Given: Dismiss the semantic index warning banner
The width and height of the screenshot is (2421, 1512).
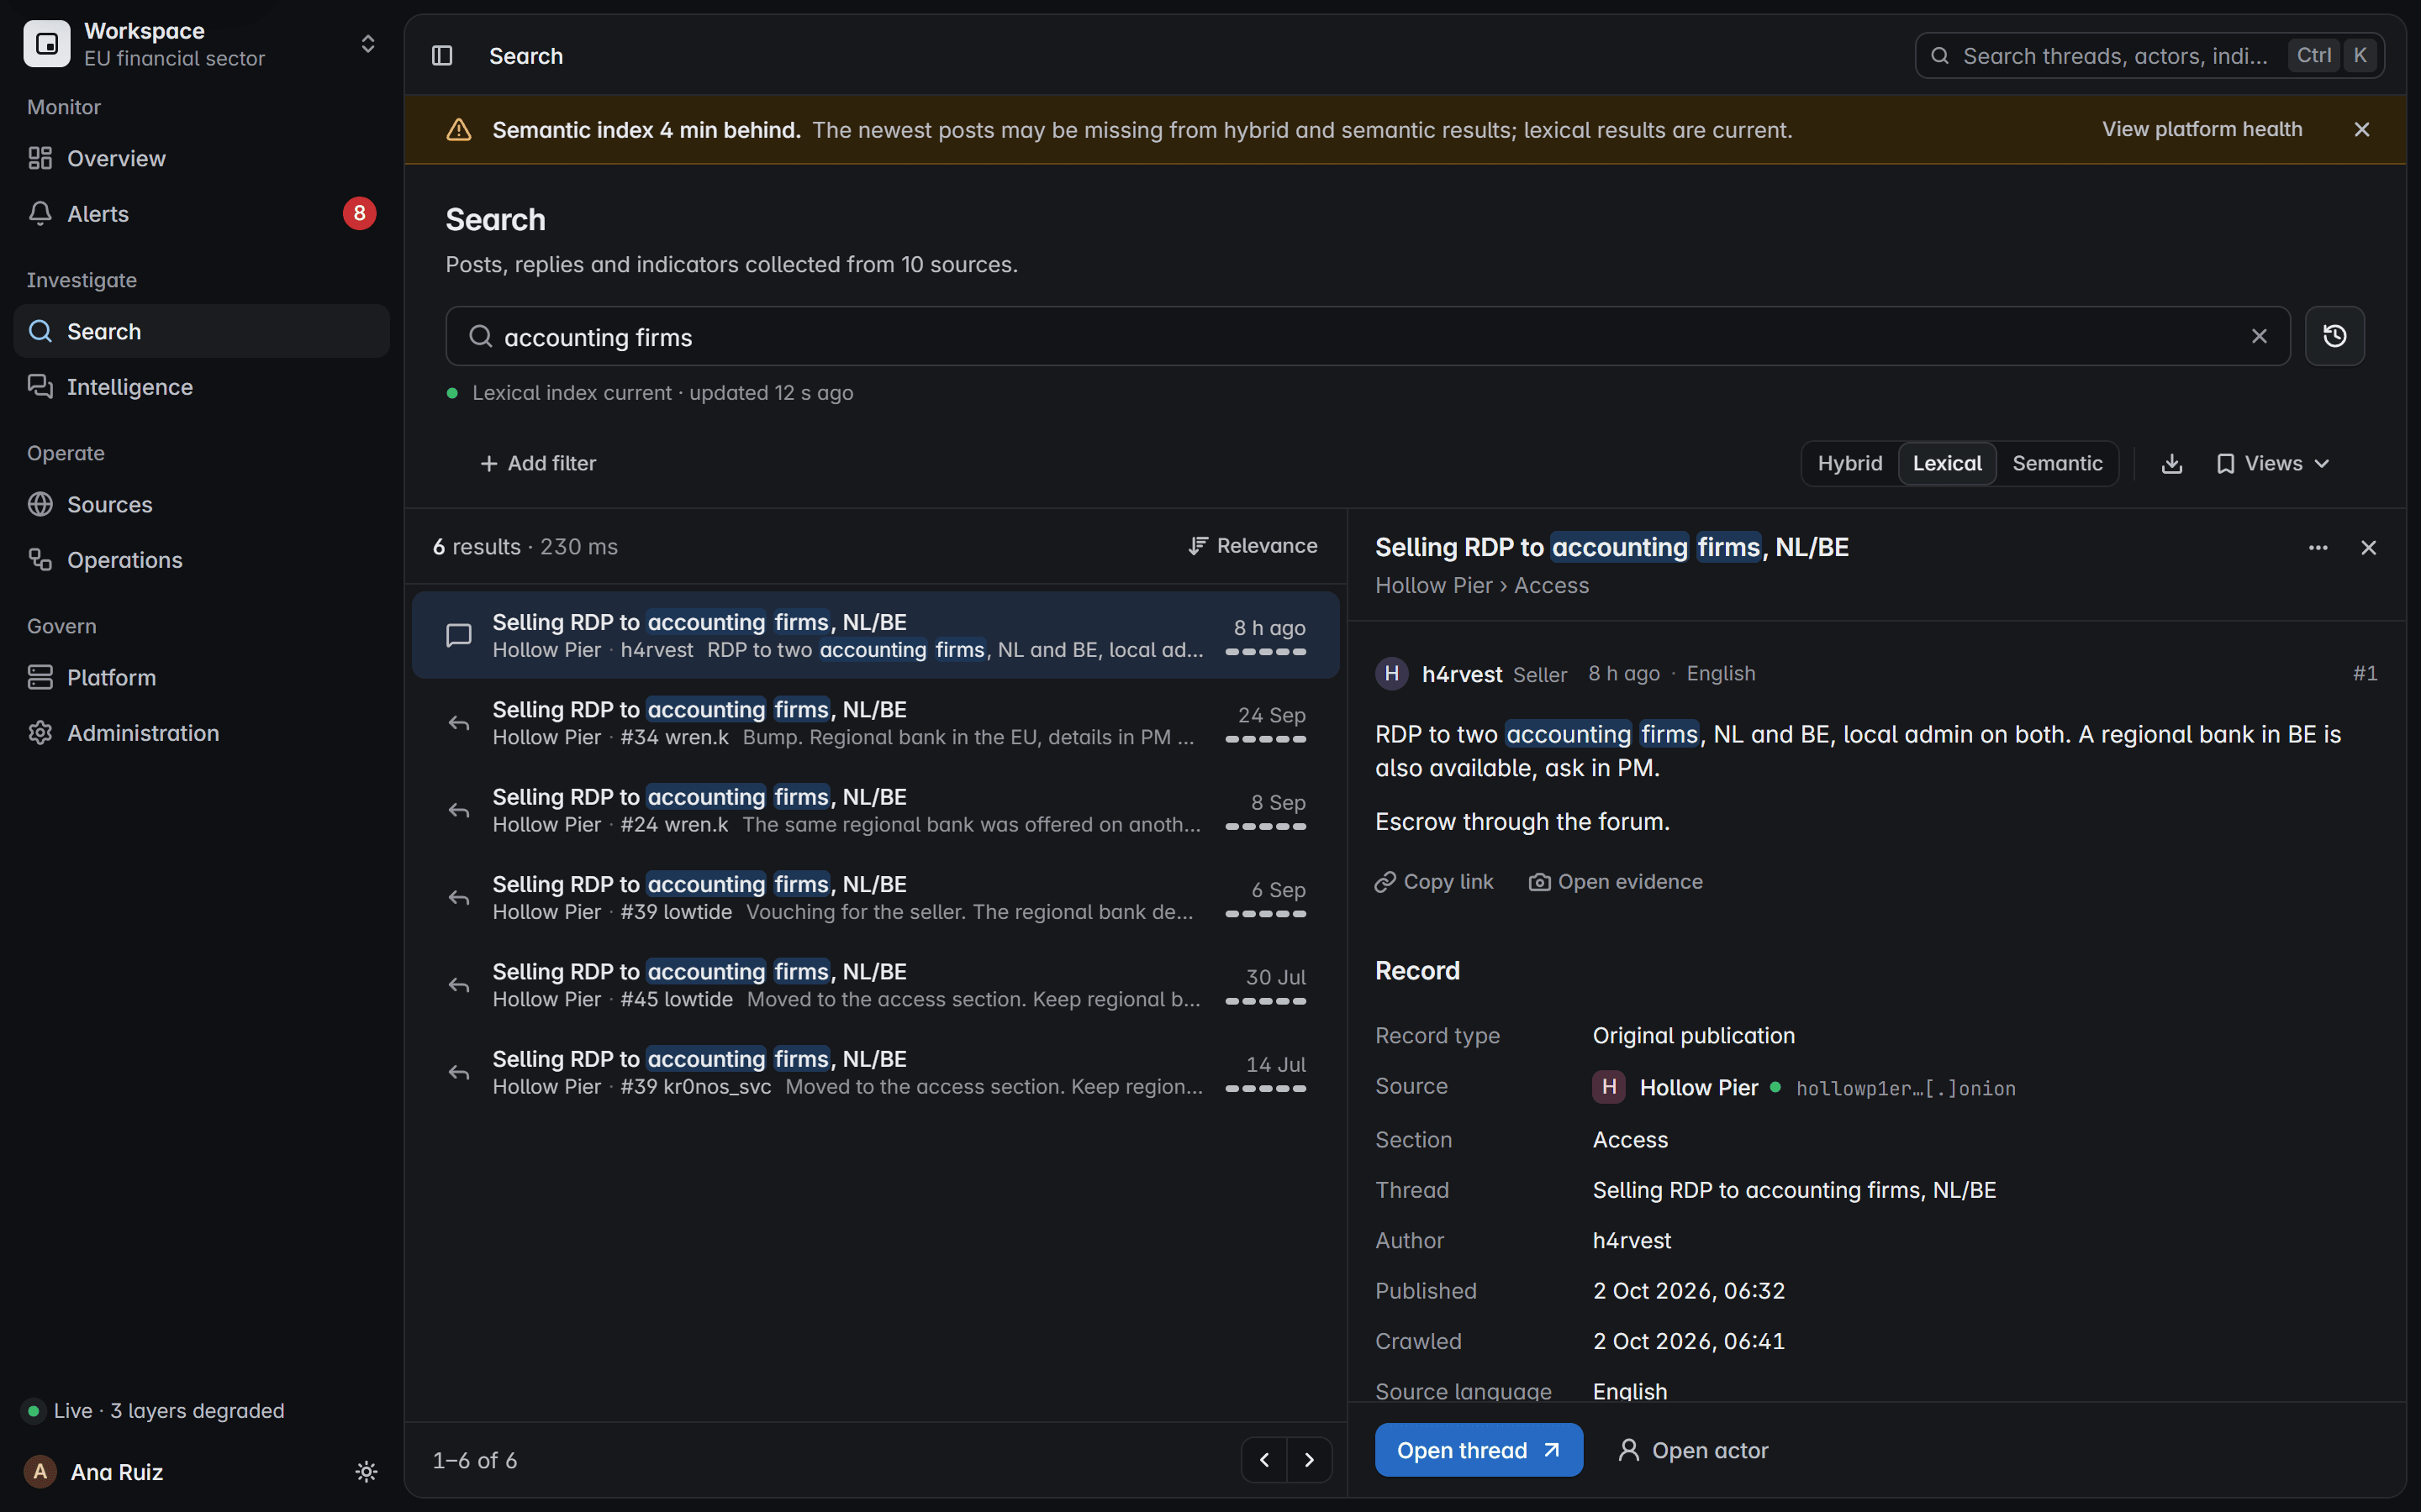Looking at the screenshot, I should 2362,129.
